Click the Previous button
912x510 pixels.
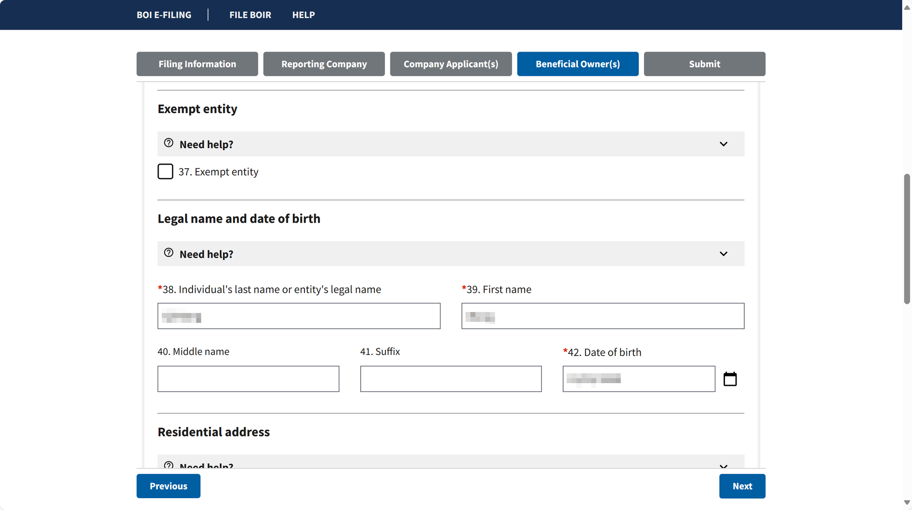coord(168,486)
